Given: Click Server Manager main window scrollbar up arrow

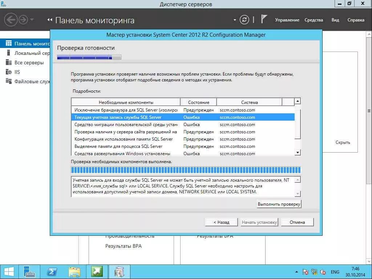Looking at the screenshot, I should 369,35.
